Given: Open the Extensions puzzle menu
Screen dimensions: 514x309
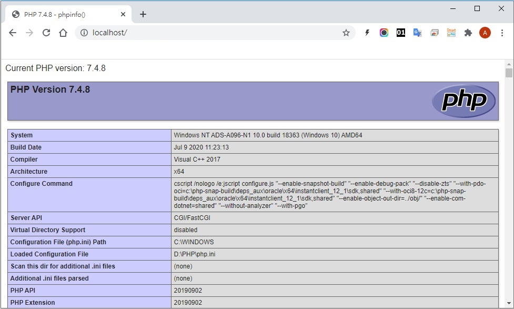Looking at the screenshot, I should tap(468, 33).
